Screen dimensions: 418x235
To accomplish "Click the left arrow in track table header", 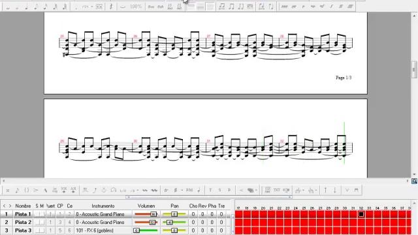I will [5, 206].
